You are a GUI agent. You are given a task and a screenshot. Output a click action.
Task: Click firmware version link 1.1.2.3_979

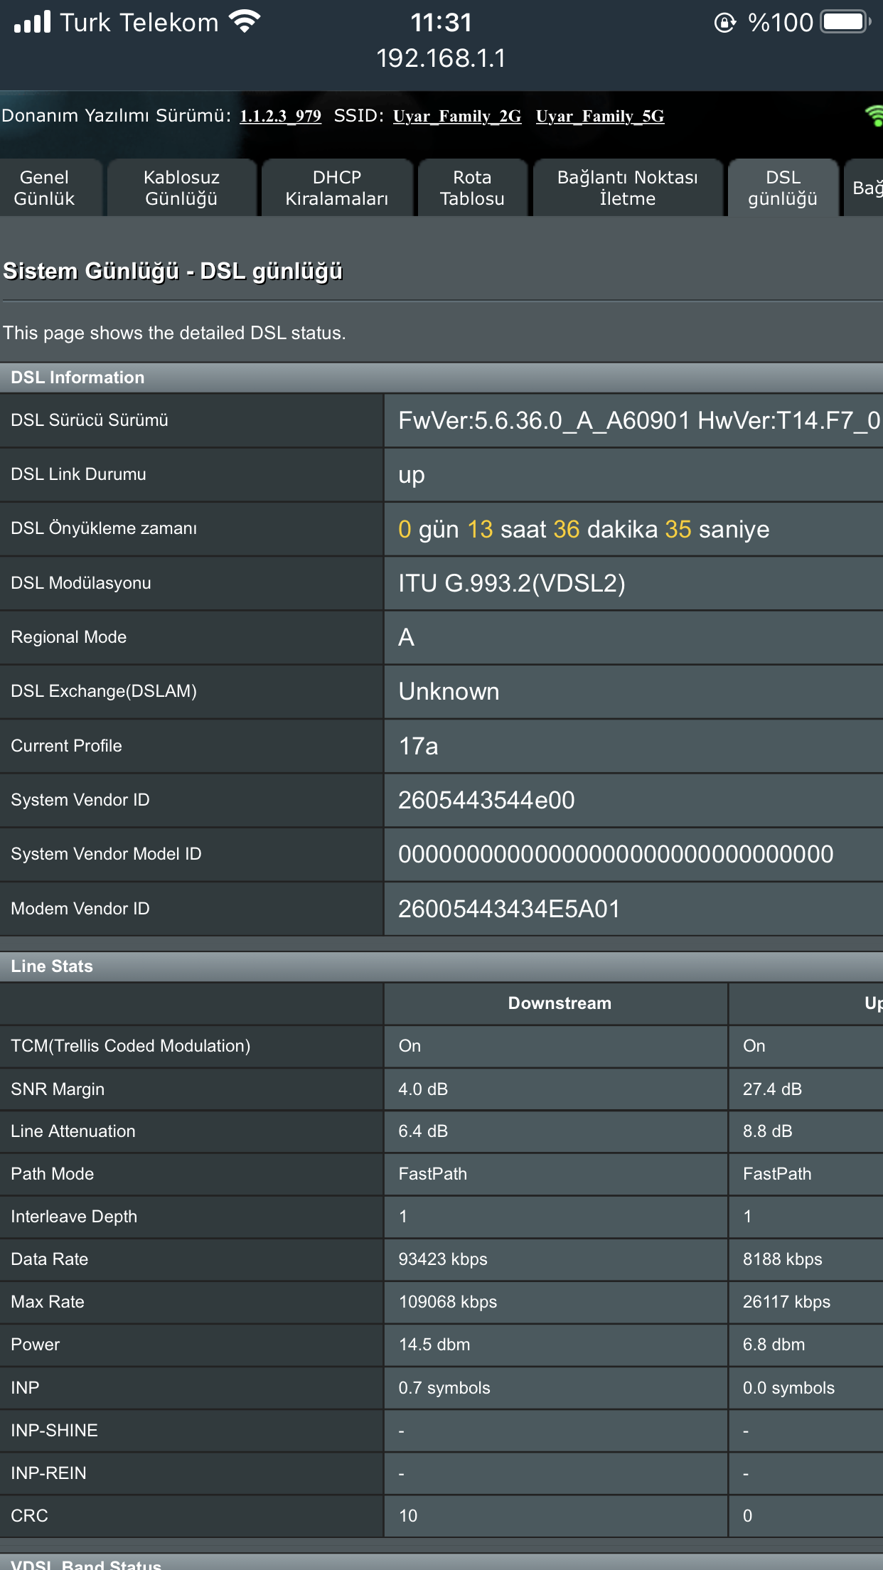[280, 116]
